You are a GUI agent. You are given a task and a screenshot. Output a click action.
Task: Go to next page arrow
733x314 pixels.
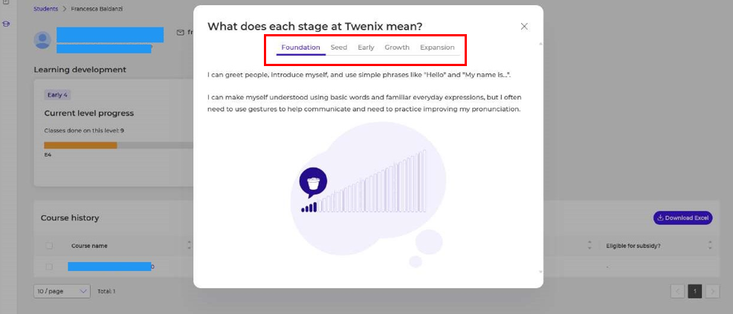click(712, 292)
